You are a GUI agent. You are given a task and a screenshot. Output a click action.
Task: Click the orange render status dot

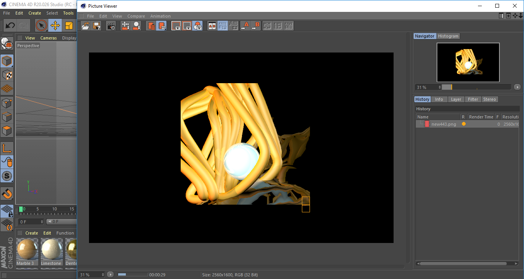point(464,124)
